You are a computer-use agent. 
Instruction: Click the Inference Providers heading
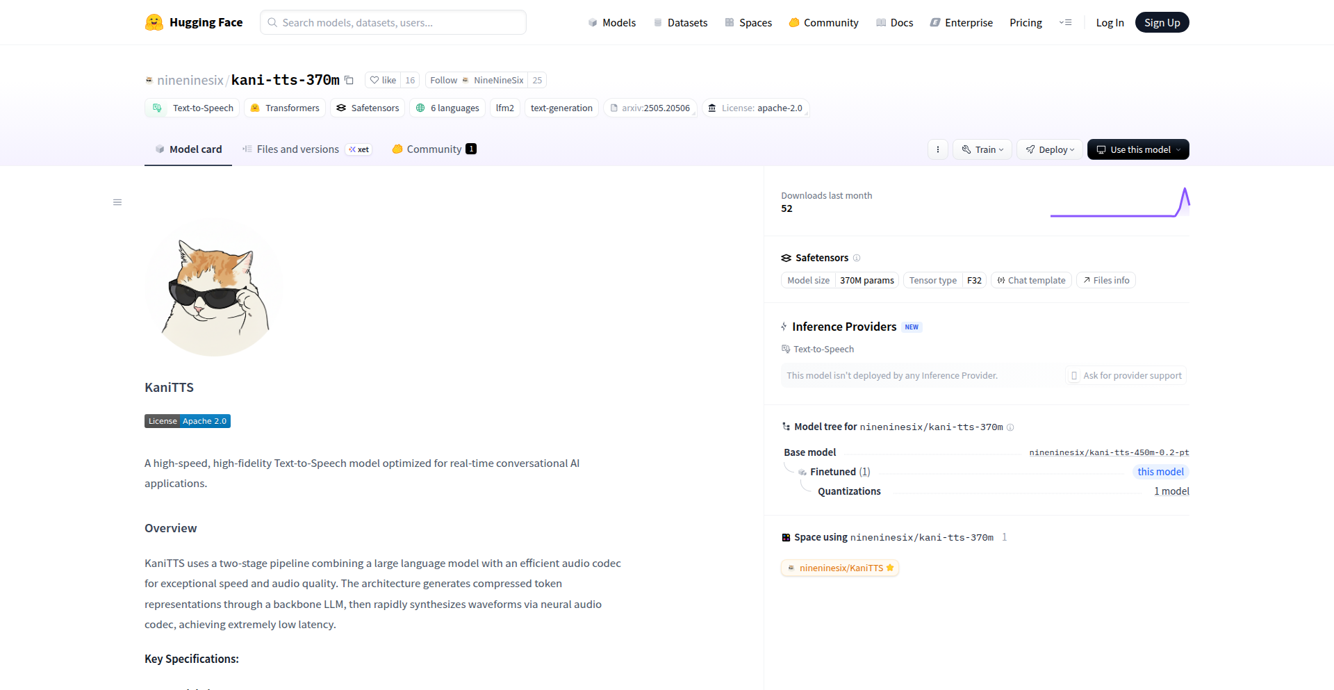coord(844,327)
